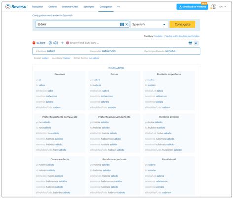The height and width of the screenshot is (199, 234).
Task: Open the Grammar Check tab
Action: [70, 7]
